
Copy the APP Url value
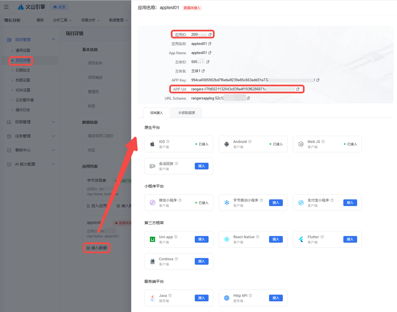click(x=298, y=89)
